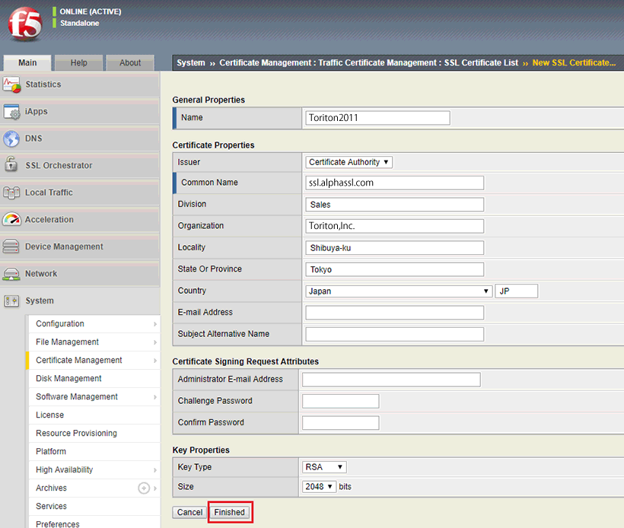The height and width of the screenshot is (528, 624).
Task: Click the 'Standalone' status text
Action: (x=80, y=23)
